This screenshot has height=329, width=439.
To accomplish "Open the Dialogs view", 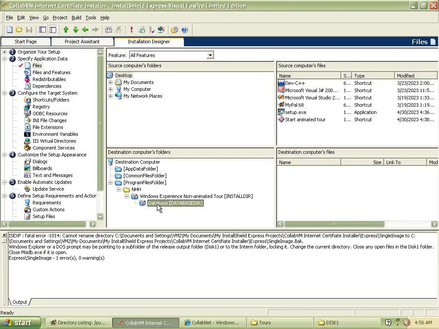I will 40,162.
